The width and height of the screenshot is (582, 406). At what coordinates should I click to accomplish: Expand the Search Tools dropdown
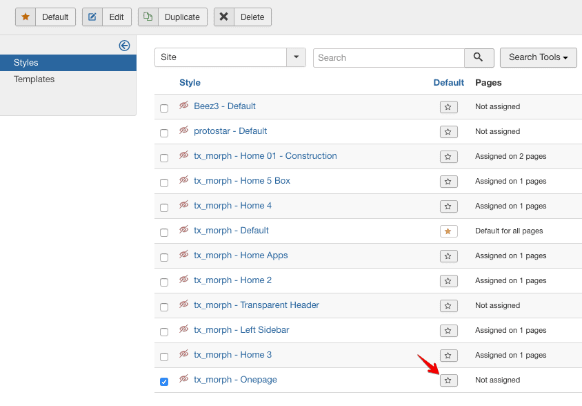[538, 57]
